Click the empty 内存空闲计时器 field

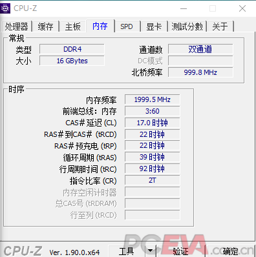pos(153,192)
